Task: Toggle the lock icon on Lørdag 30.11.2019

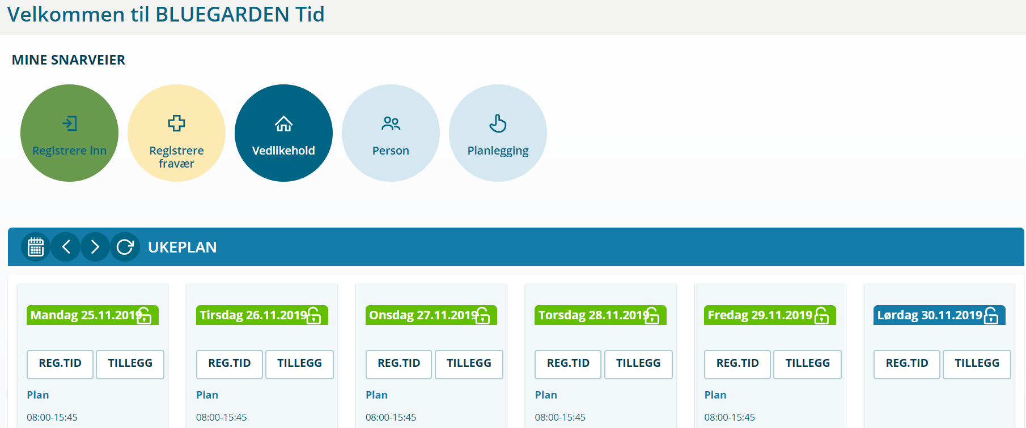Action: (x=991, y=315)
